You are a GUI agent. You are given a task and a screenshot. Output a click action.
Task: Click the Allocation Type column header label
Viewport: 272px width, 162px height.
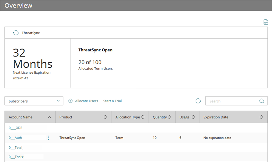pyautogui.click(x=128, y=117)
